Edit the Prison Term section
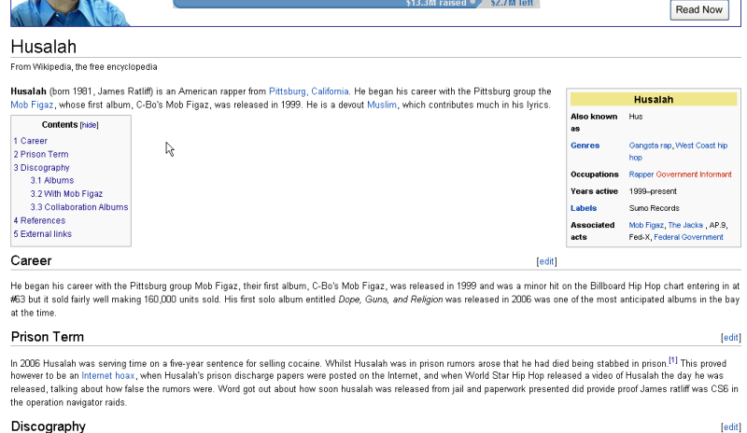The width and height of the screenshot is (747, 433). [x=731, y=338]
